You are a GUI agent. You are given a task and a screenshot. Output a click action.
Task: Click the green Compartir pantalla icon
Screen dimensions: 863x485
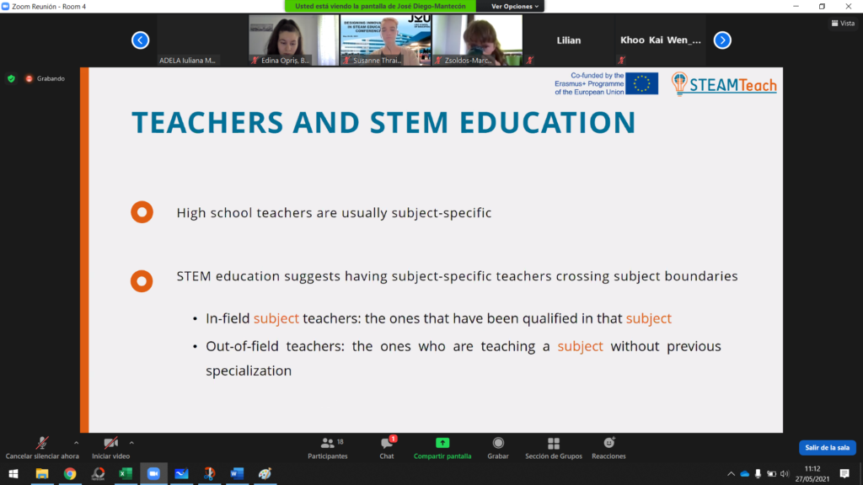pyautogui.click(x=442, y=443)
